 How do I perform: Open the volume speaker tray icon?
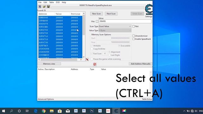pyautogui.click(x=196, y=111)
